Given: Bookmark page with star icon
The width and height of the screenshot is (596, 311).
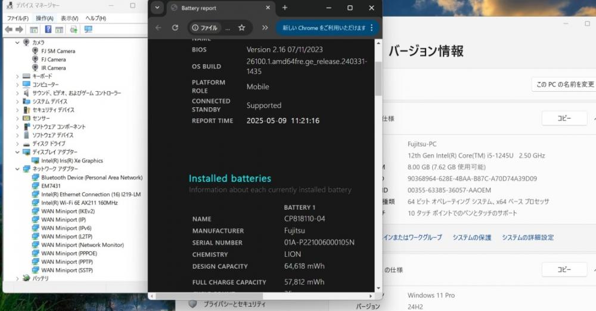Looking at the screenshot, I should [x=242, y=28].
